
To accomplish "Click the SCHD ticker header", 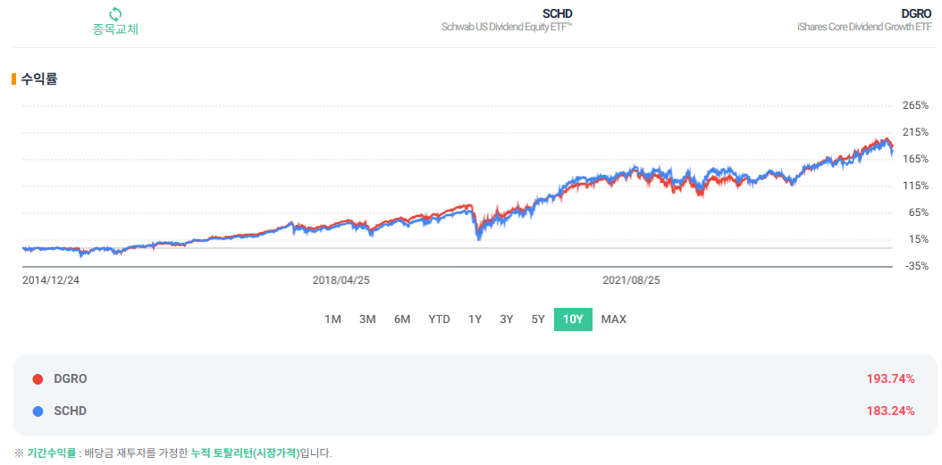I will pos(558,13).
